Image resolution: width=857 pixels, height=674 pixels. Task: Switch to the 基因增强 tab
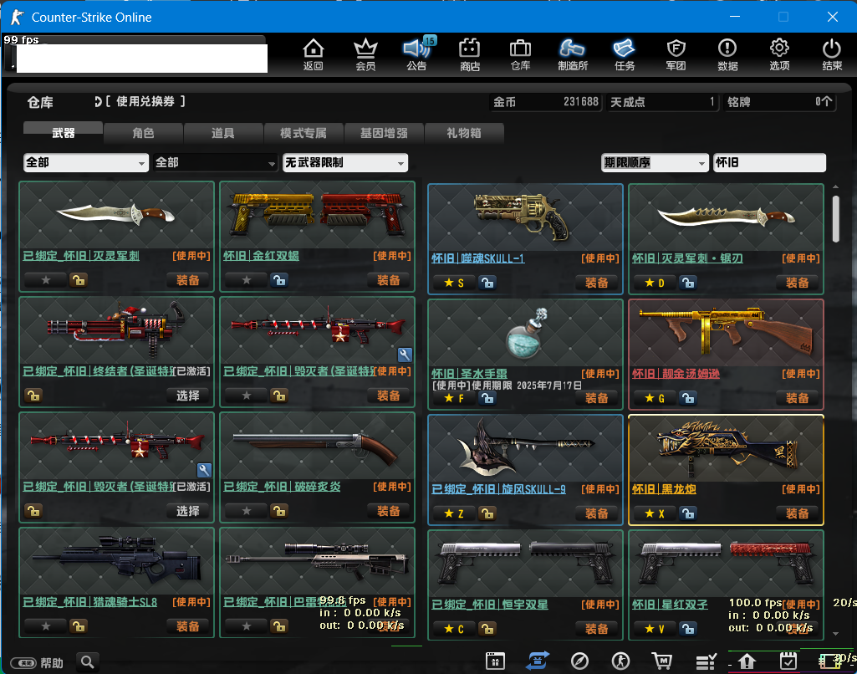point(384,133)
